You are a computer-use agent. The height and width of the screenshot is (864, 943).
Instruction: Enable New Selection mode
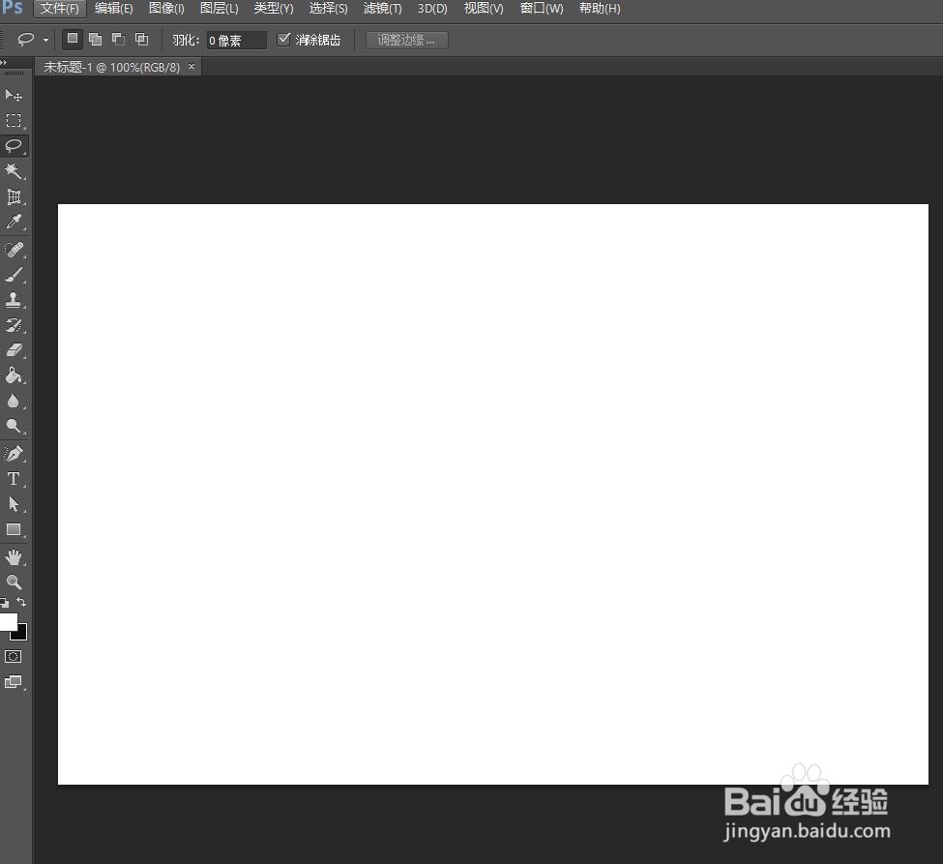[73, 39]
